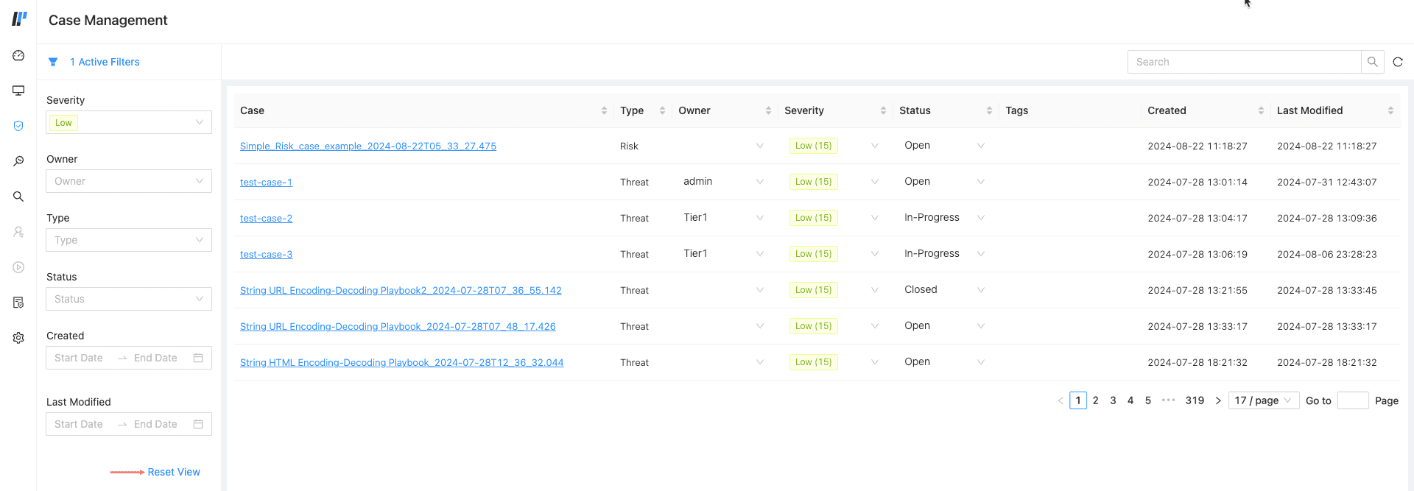This screenshot has width=1414, height=491.
Task: Open severity dropdown for test-case-2
Action: coord(874,218)
